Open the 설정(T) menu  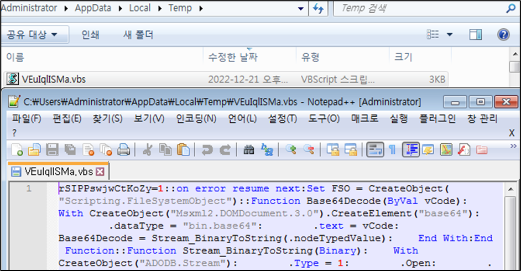tap(283, 118)
